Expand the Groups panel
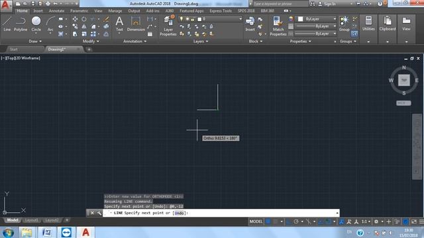The height and width of the screenshot is (238, 424). click(x=348, y=41)
